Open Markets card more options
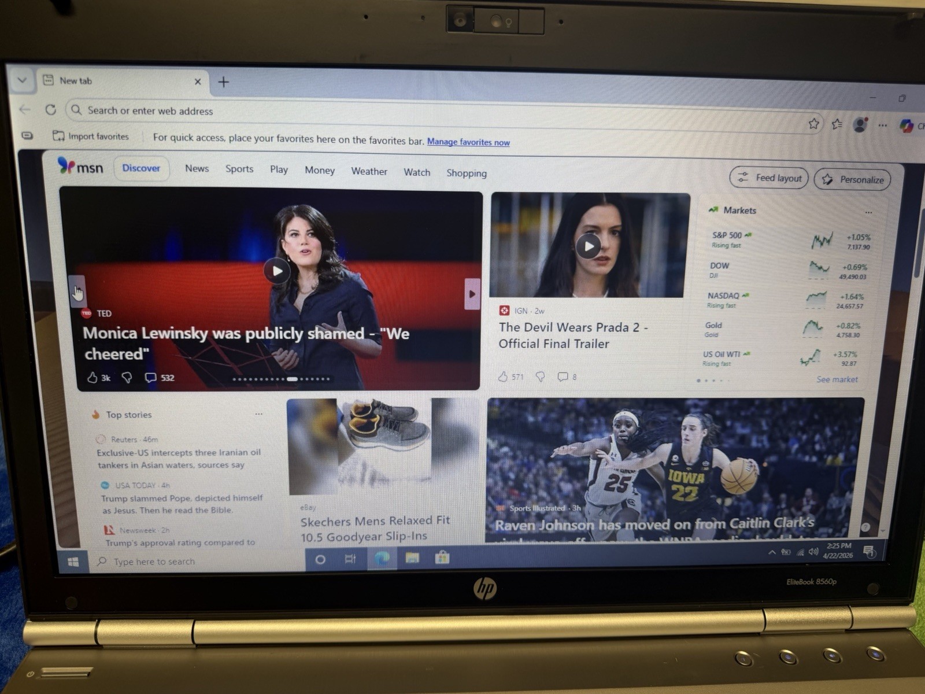This screenshot has height=694, width=925. pyautogui.click(x=868, y=212)
